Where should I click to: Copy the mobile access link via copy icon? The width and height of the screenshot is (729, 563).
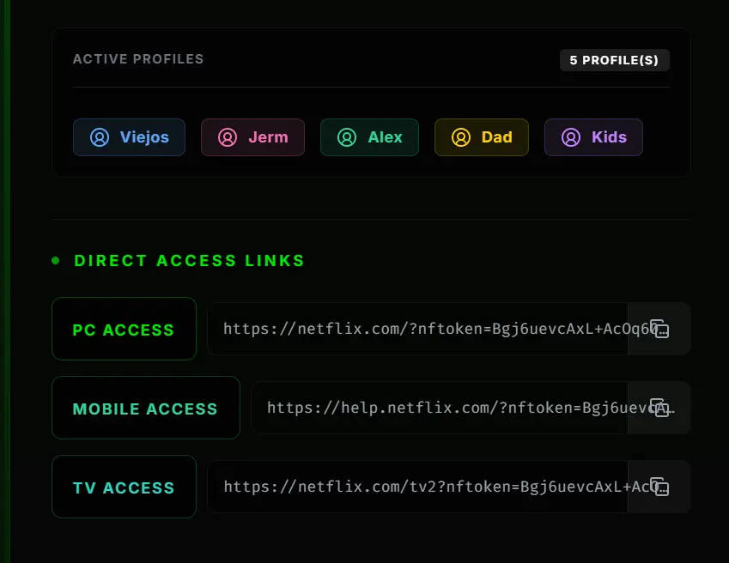(659, 408)
